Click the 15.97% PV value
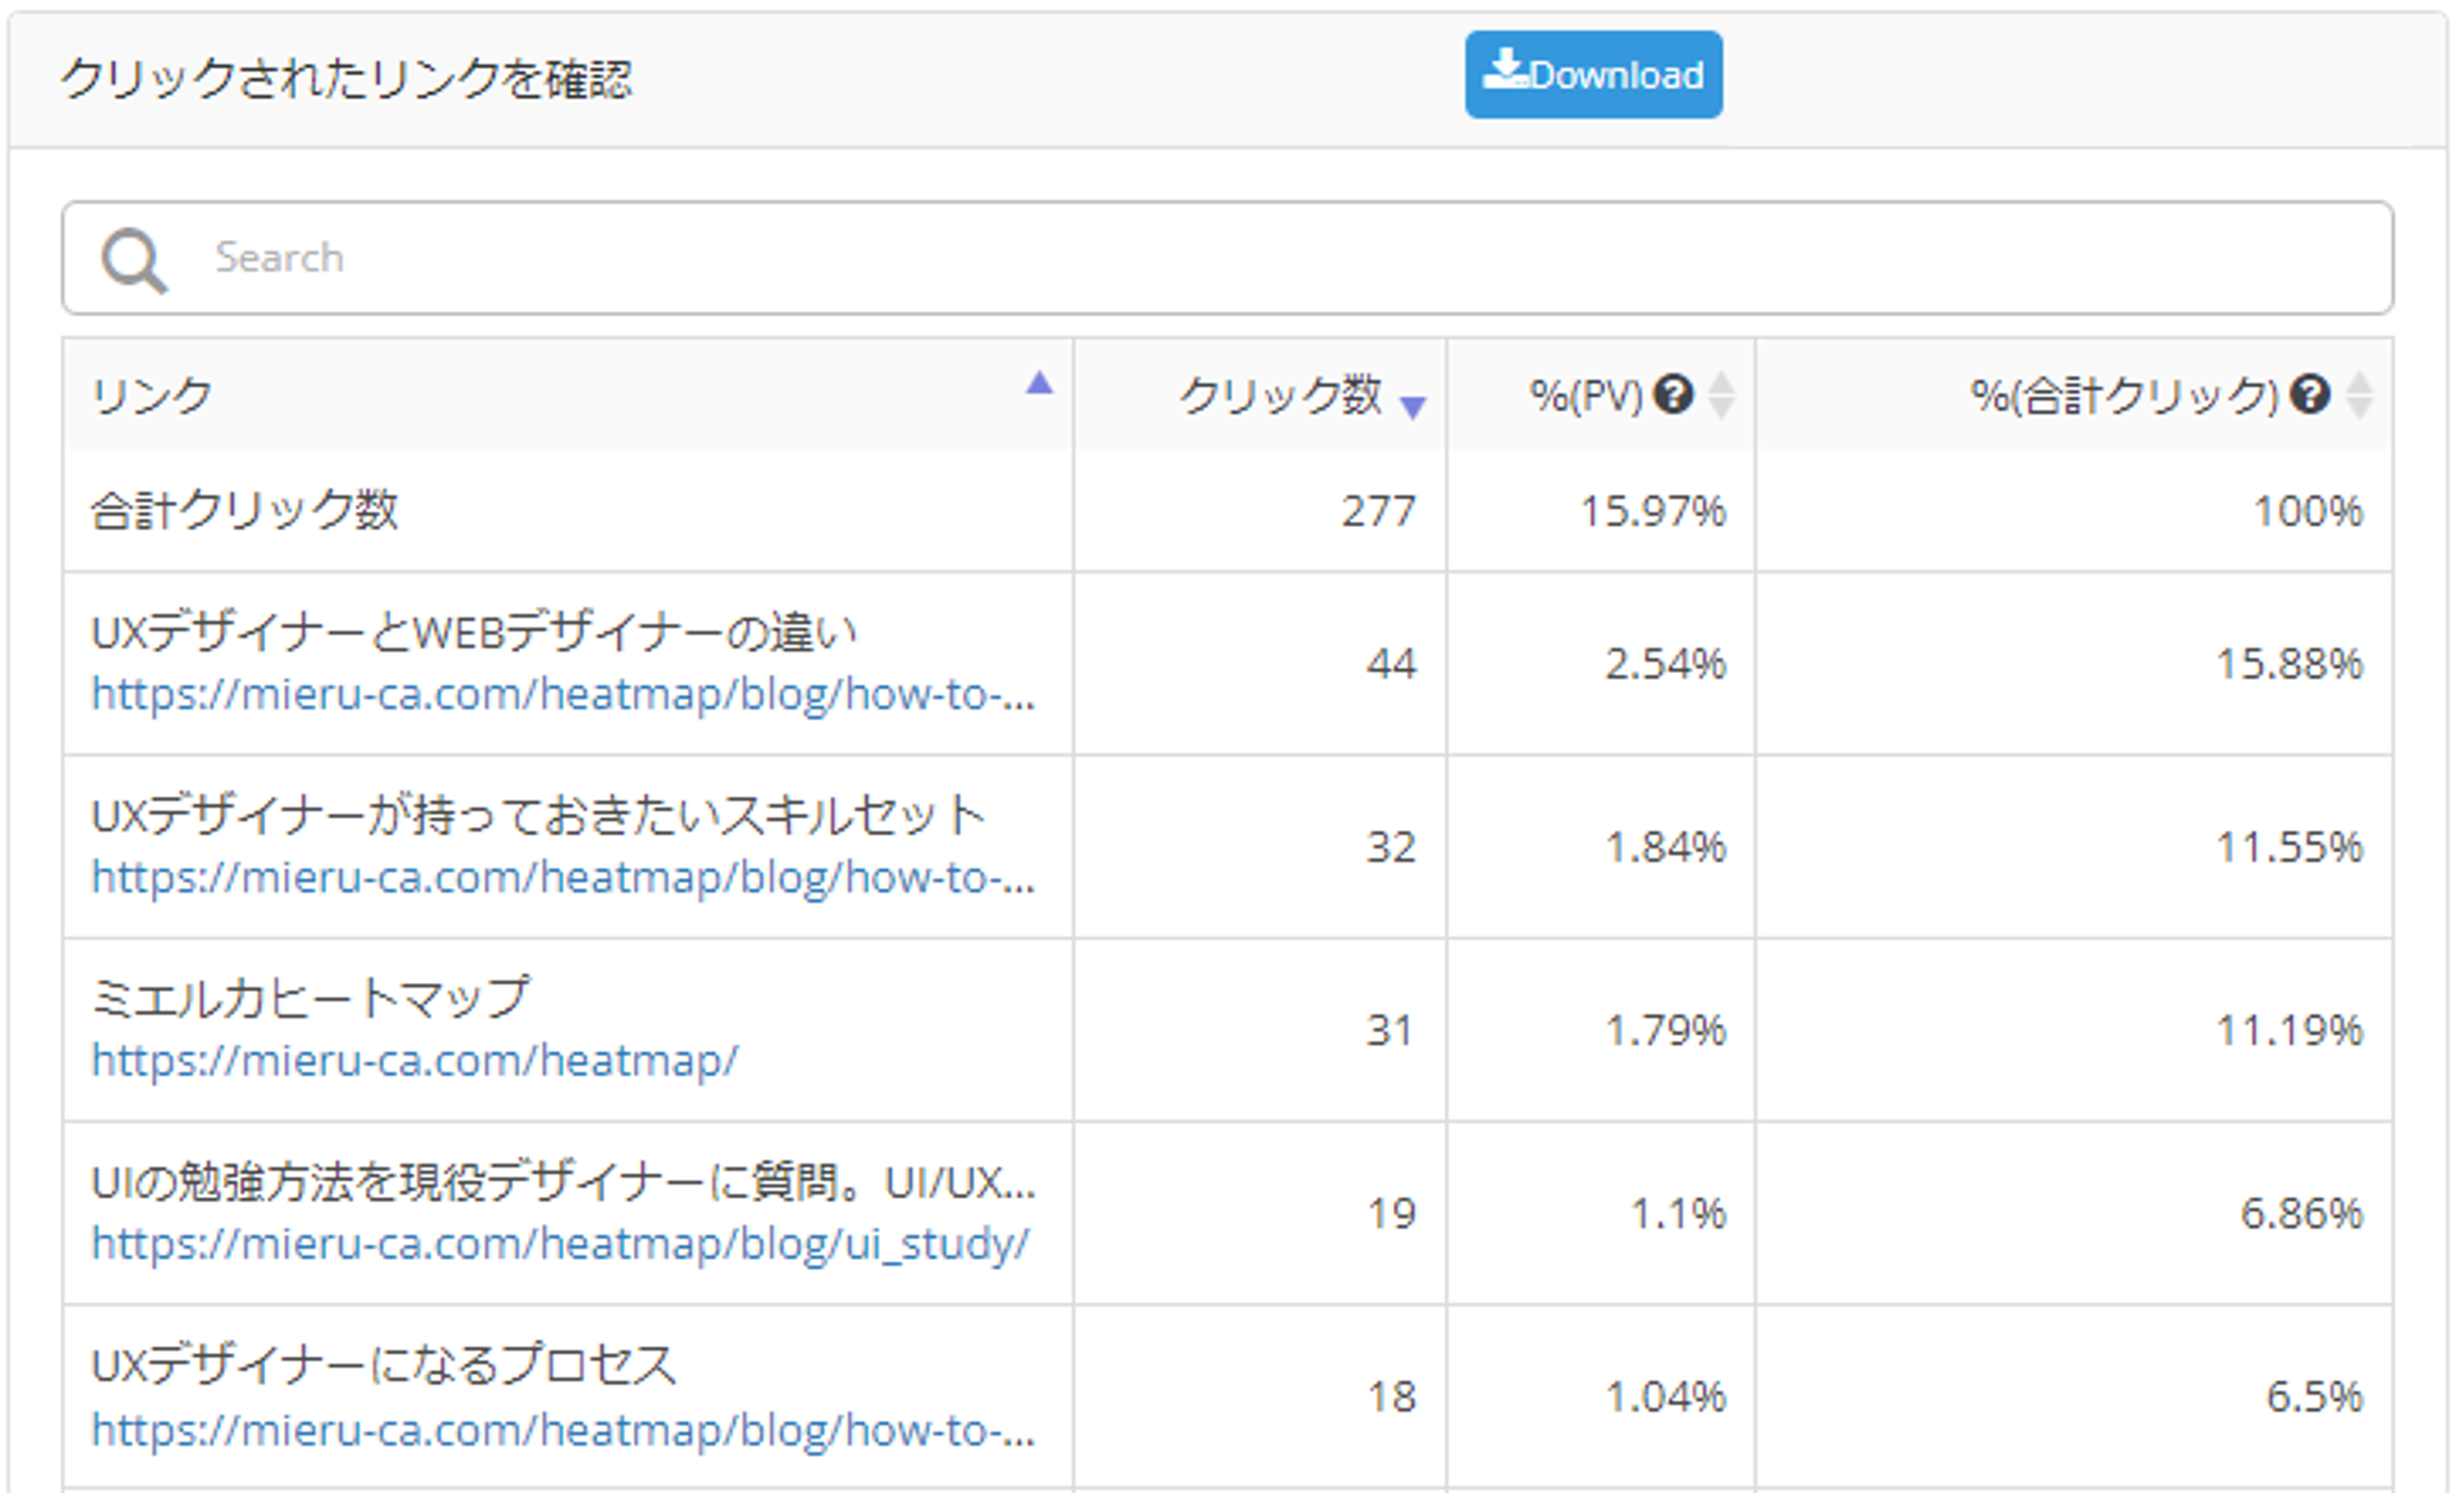Screen dimensions: 2456x1493 tap(1654, 511)
